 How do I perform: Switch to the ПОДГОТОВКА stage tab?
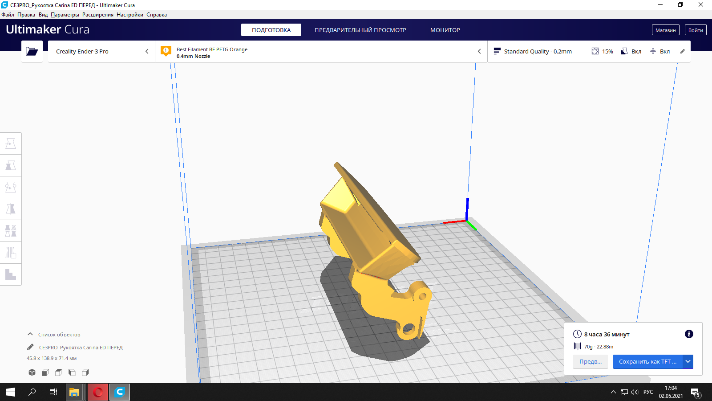[x=271, y=30]
